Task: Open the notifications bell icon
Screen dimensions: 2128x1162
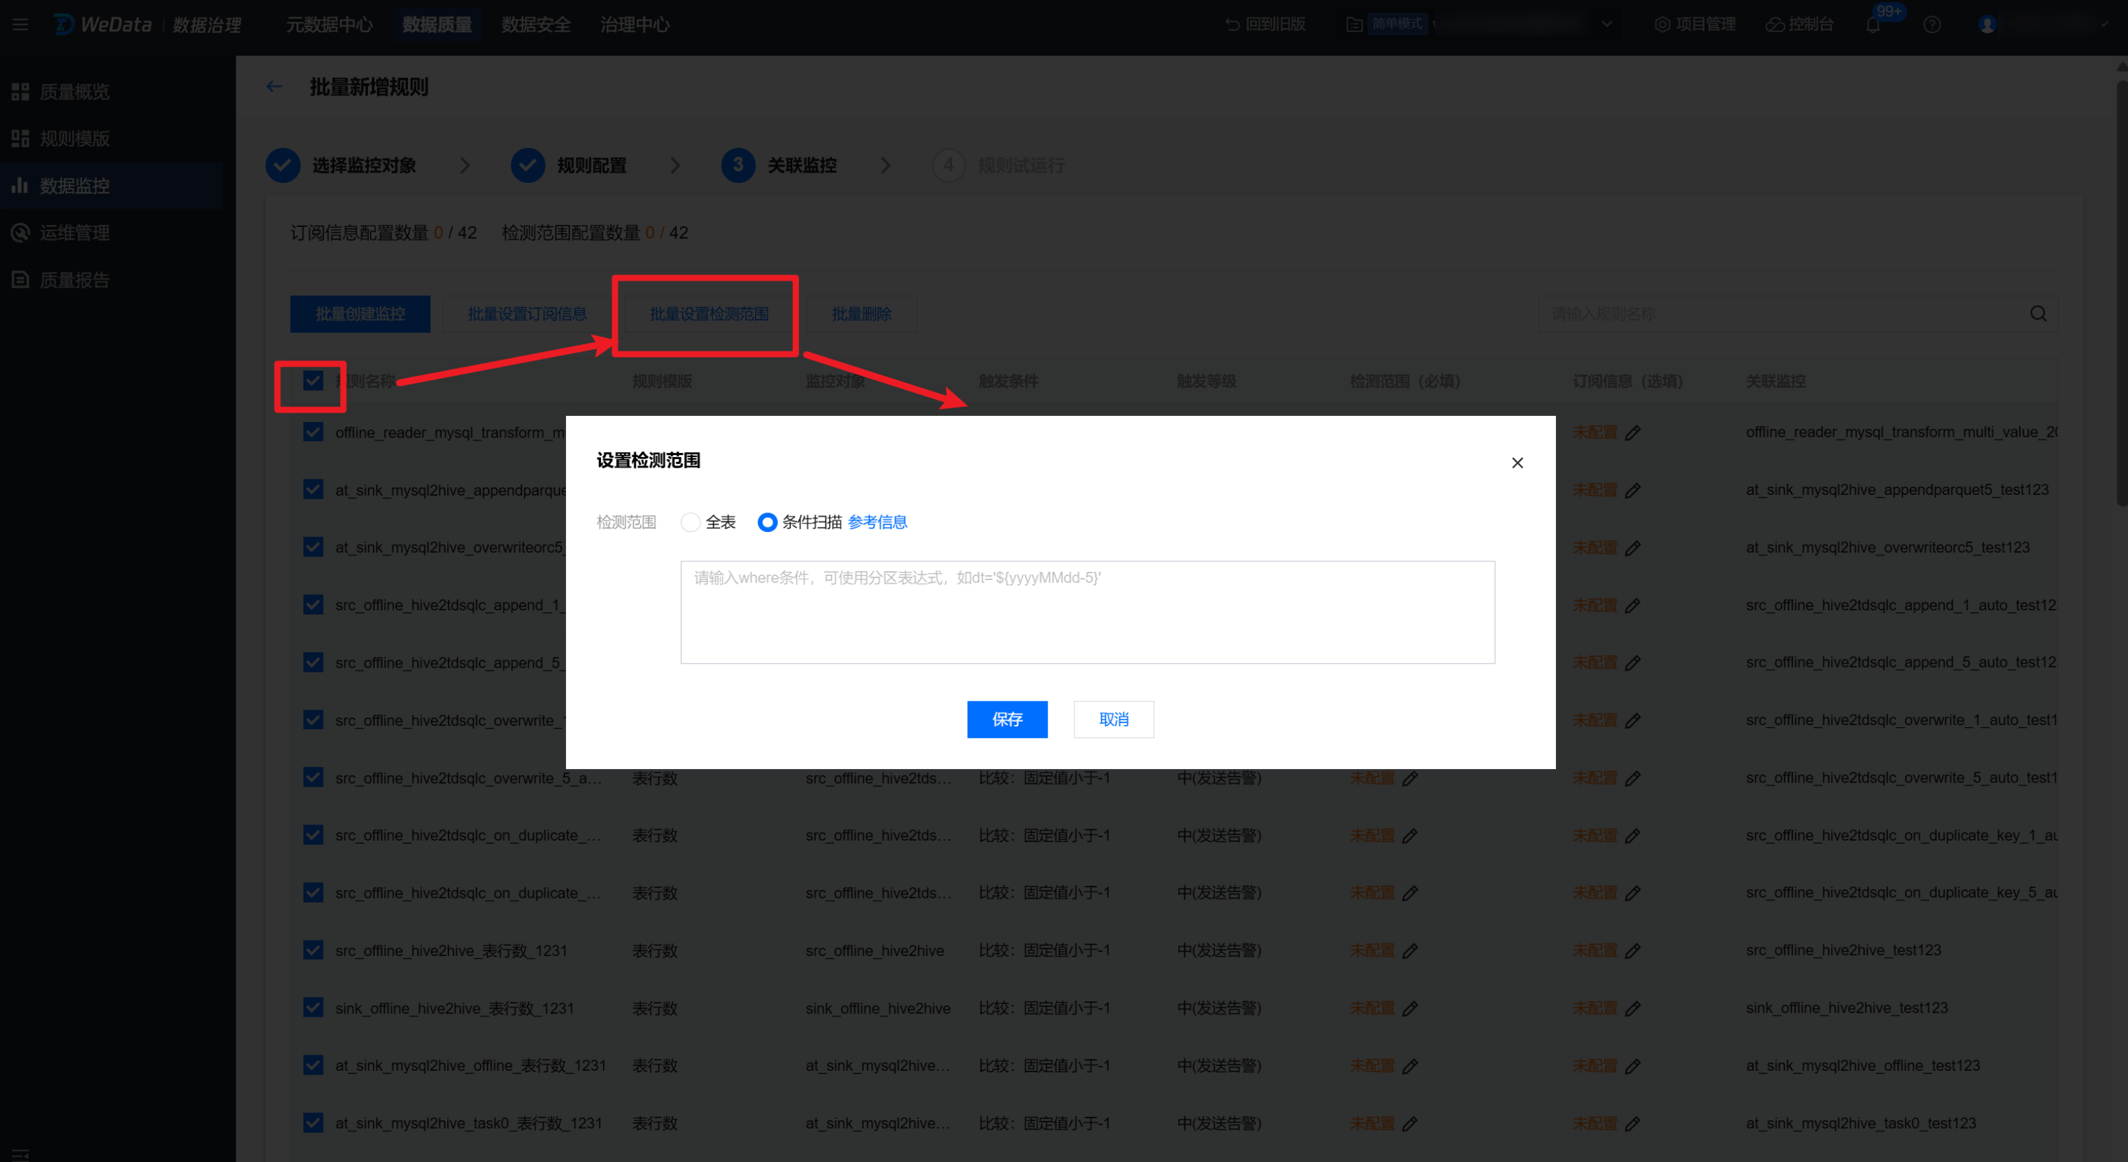Action: pyautogui.click(x=1873, y=25)
